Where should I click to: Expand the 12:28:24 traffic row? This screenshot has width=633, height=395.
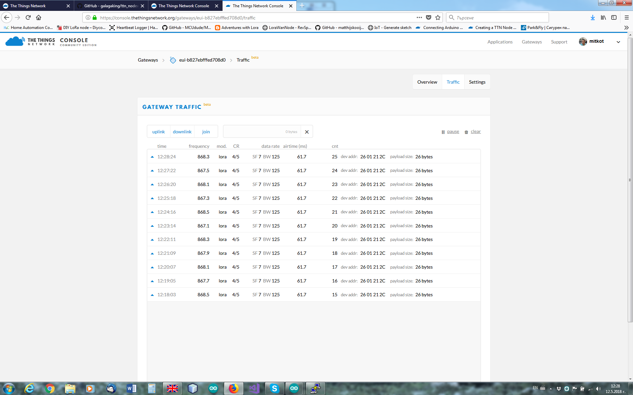(314, 157)
